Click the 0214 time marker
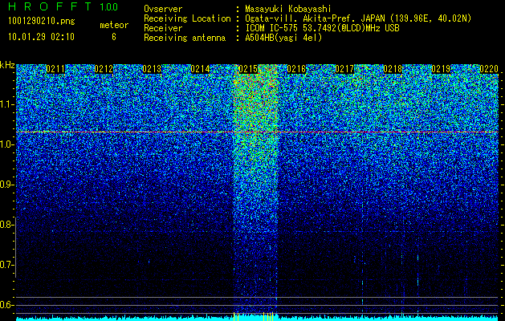 [200, 69]
